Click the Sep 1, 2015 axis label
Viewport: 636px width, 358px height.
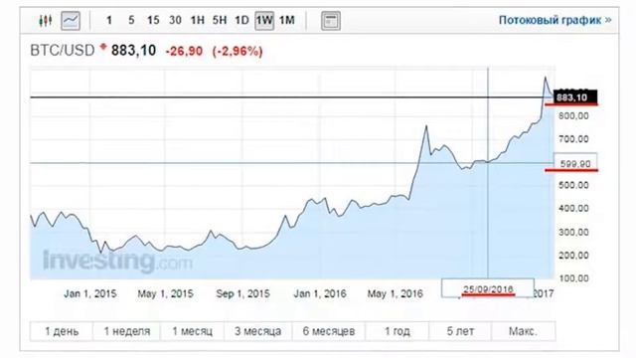click(x=242, y=293)
